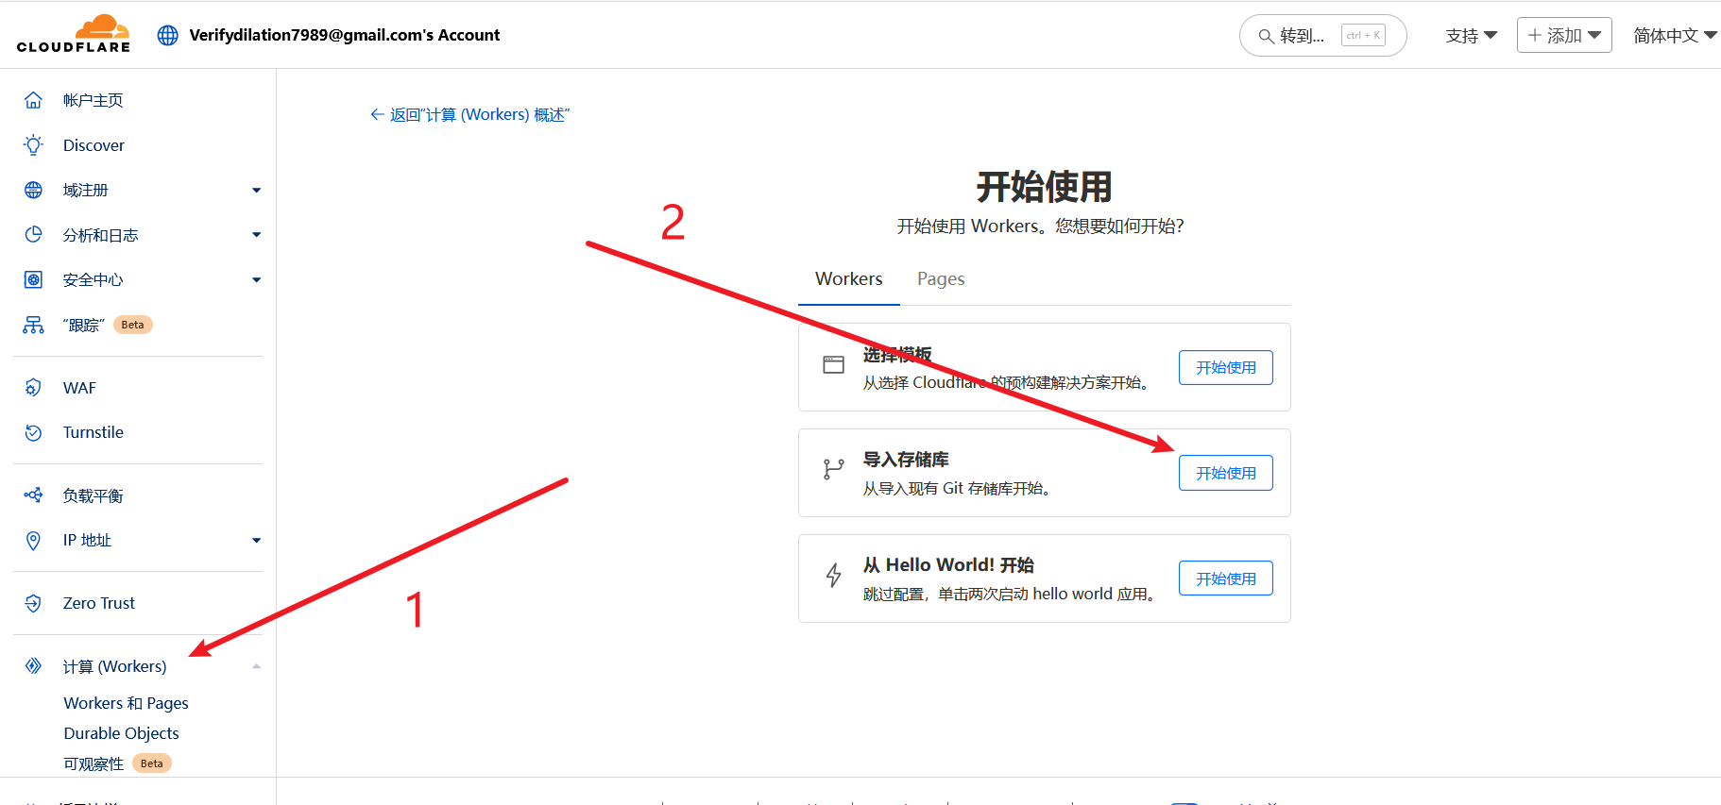Click the WAF shield icon
This screenshot has height=805, width=1721.
(33, 388)
